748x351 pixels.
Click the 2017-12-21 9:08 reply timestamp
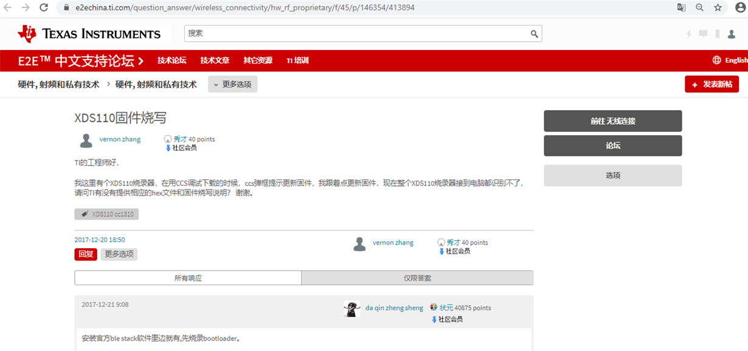pos(105,304)
